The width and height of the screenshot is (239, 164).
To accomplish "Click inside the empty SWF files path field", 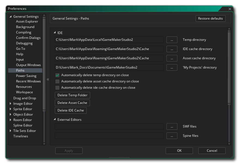I will tap(109, 126).
